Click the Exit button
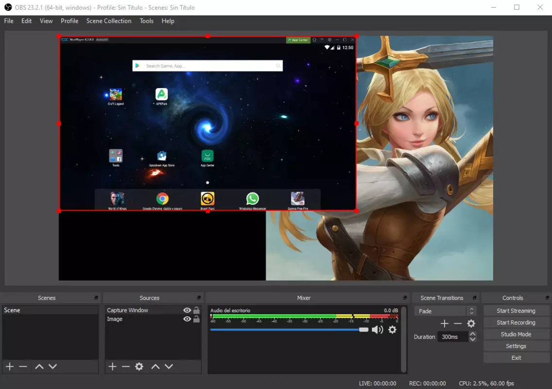Viewport: 552px width, 389px height. click(x=516, y=358)
